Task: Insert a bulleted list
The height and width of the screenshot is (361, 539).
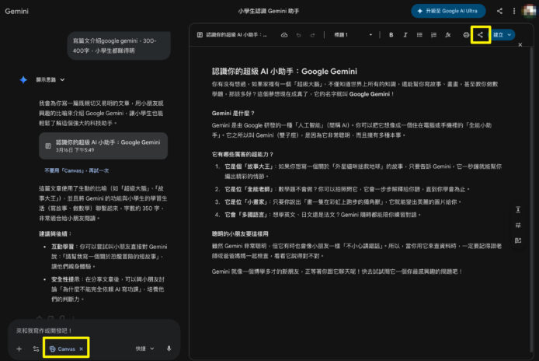Action: 419,35
